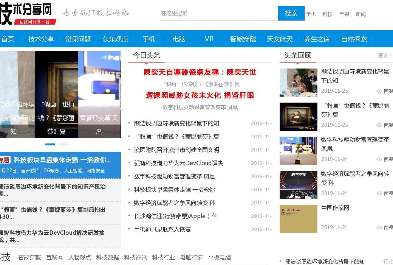Click the bottommost eye icon in the sidebar
Screen dimensions: 393x265
pyautogui.click(x=379, y=228)
